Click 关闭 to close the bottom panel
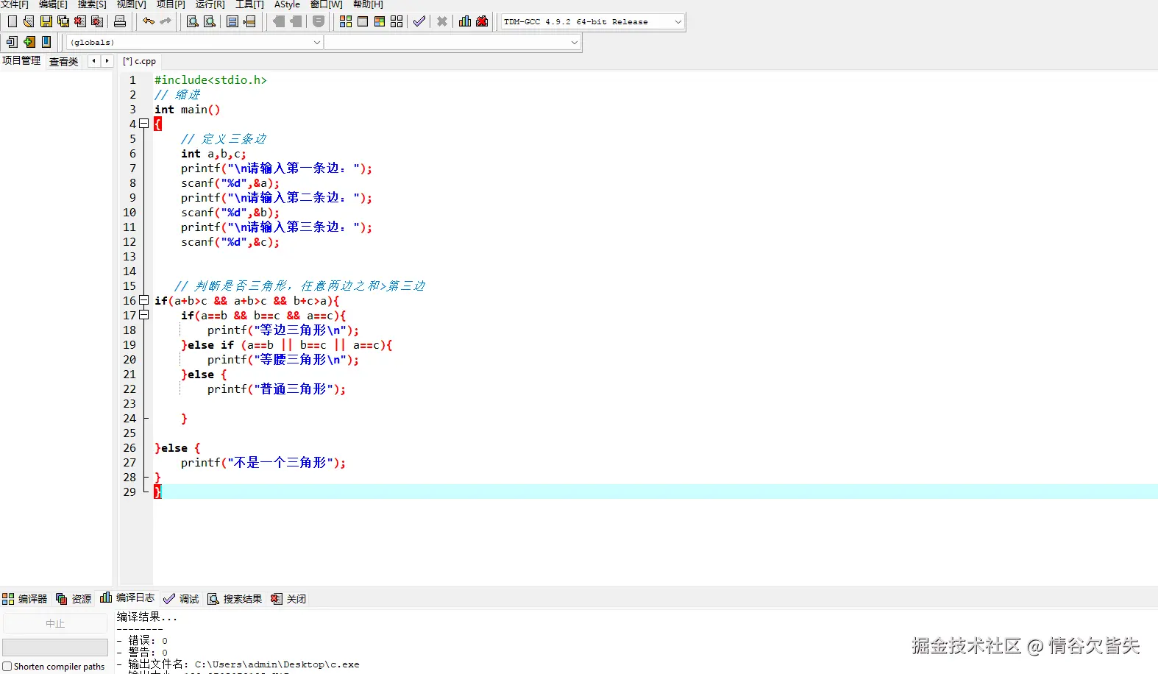 [x=288, y=599]
